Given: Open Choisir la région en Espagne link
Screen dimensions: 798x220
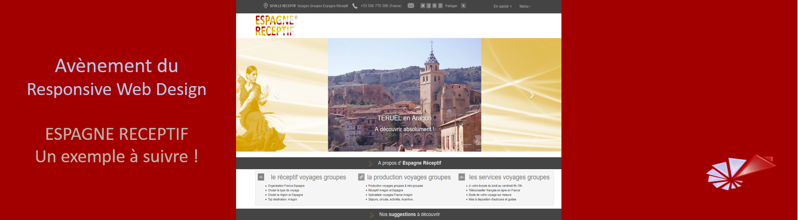Looking at the screenshot, I should pyautogui.click(x=285, y=195).
